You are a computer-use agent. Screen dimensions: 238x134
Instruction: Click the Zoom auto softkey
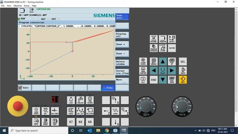point(122,16)
